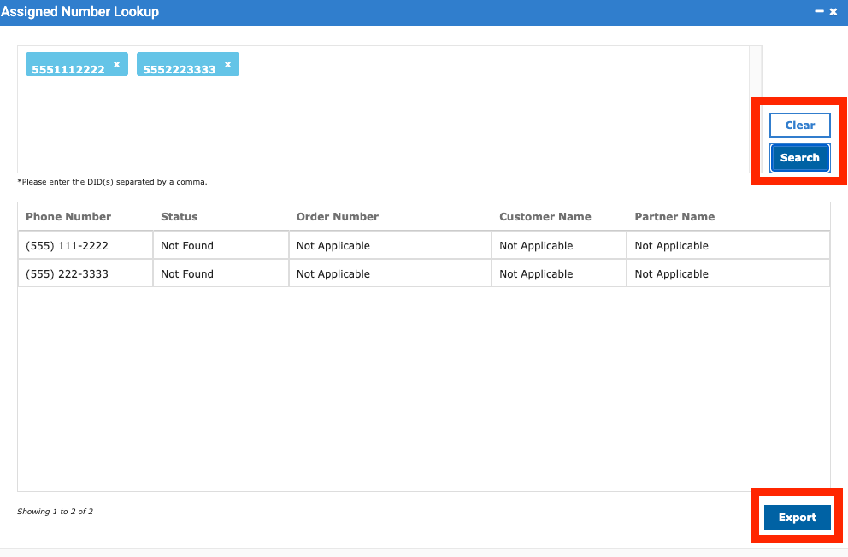Remove the 5552223333 tag
Image resolution: width=848 pixels, height=557 pixels.
tap(227, 64)
